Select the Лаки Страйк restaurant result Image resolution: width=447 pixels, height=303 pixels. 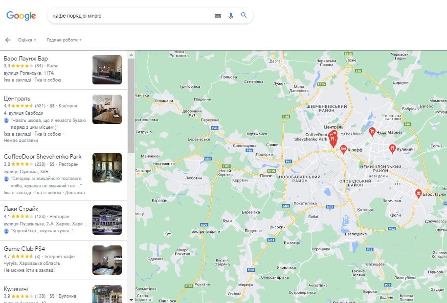(x=21, y=209)
